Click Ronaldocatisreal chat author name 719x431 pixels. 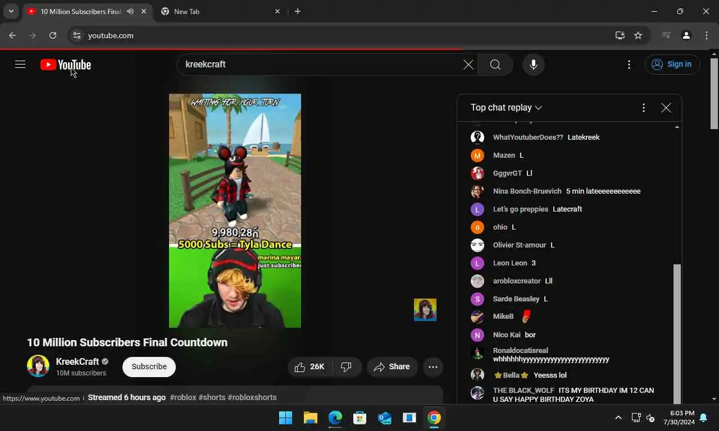[x=521, y=351]
